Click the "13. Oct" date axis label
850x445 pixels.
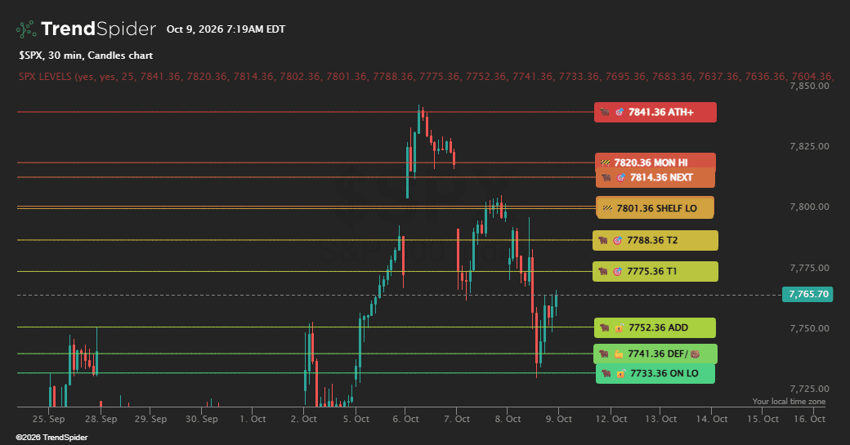coord(661,419)
